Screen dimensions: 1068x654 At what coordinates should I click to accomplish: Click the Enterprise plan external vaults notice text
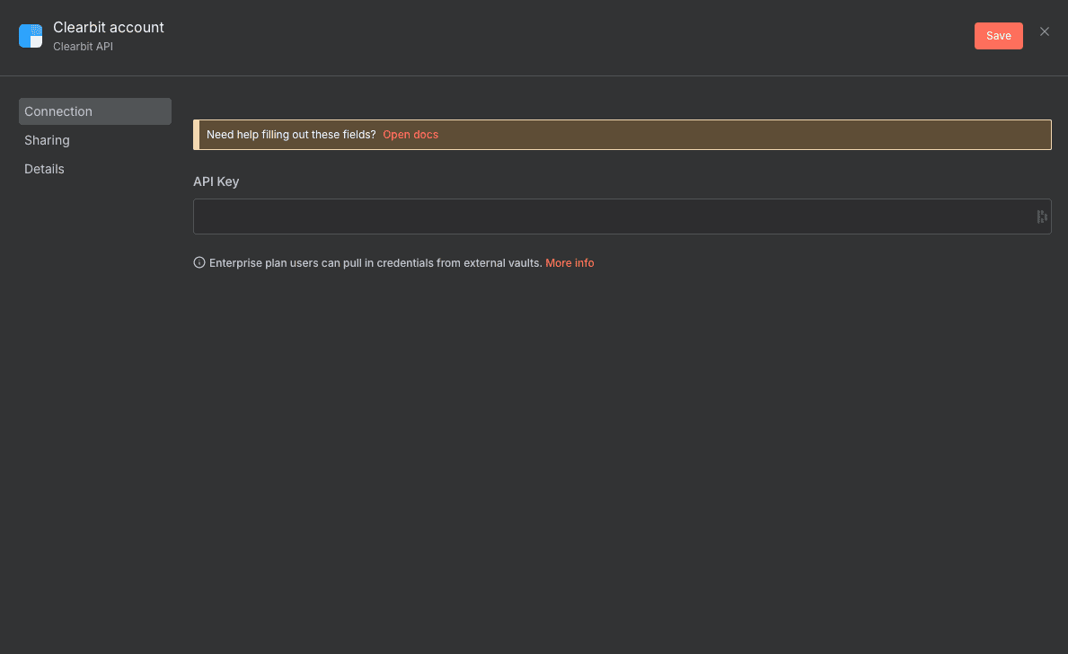375,263
